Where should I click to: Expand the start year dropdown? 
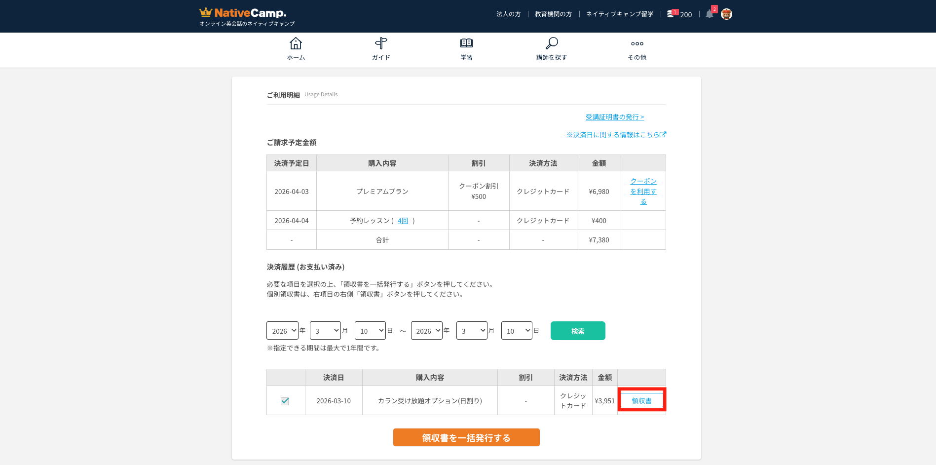click(x=282, y=331)
